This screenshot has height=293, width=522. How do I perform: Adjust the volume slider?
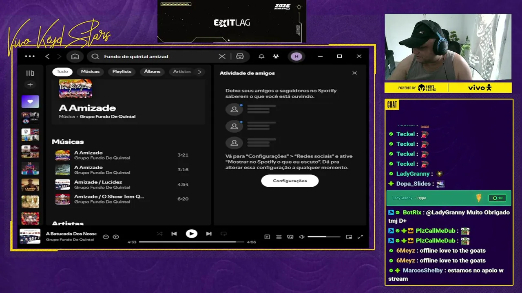point(324,237)
